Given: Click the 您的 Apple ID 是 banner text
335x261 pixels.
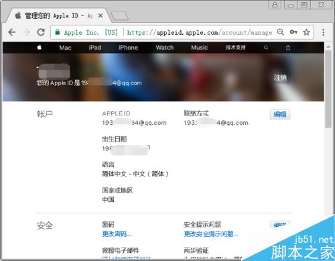Looking at the screenshot, I should (58, 83).
